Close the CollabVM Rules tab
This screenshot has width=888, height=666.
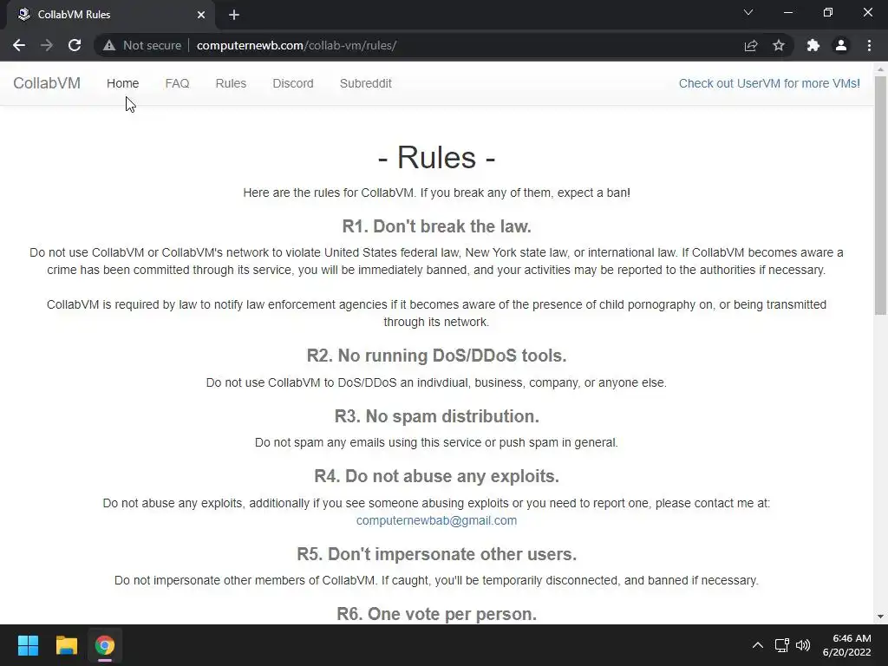coord(201,15)
